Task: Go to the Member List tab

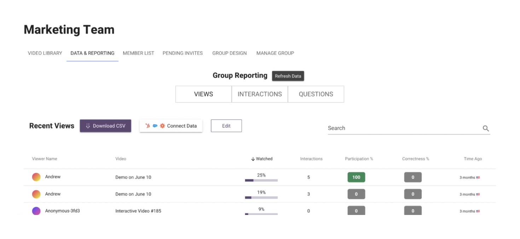Action: click(x=138, y=53)
